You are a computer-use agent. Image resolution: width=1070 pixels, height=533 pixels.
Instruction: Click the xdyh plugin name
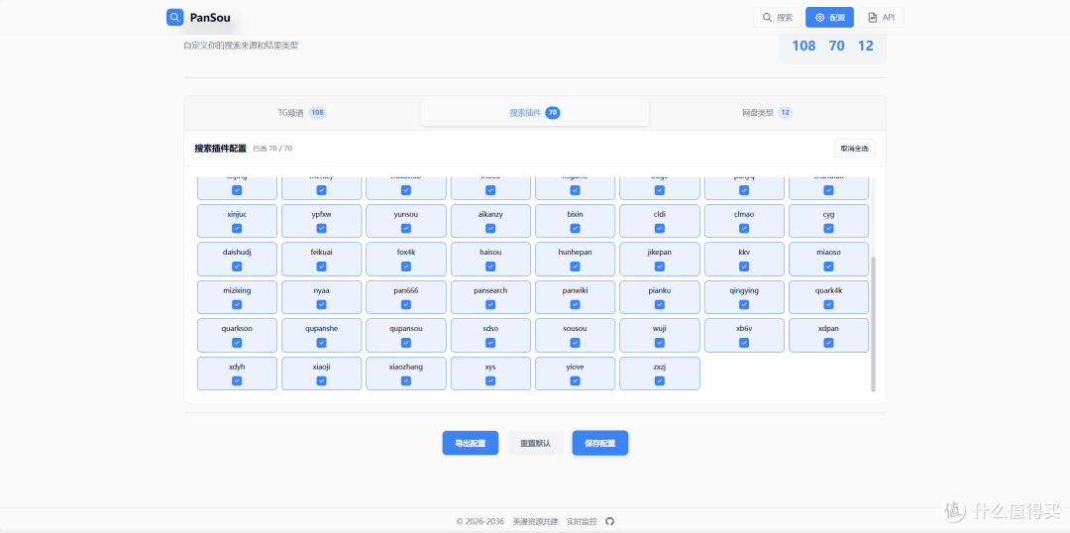[237, 367]
